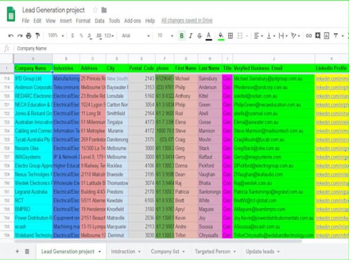
Task: Open the Arial font dropdown
Action: [x=136, y=35]
